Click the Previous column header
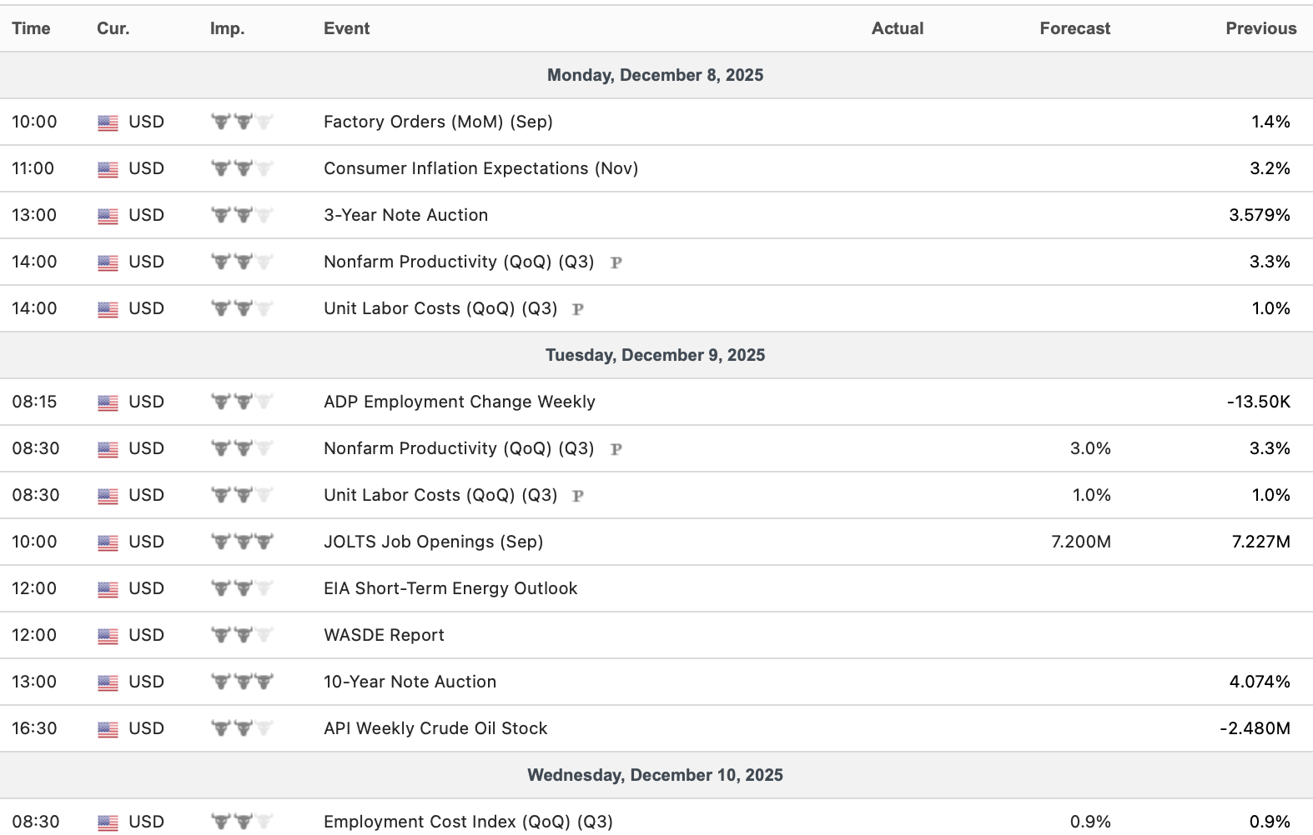The image size is (1313, 835). pyautogui.click(x=1260, y=28)
